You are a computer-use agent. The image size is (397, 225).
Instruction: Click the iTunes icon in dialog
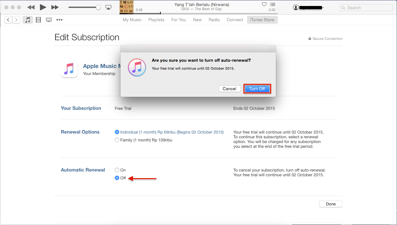tap(137, 67)
